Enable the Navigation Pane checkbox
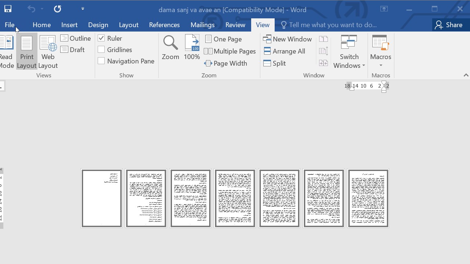This screenshot has width=470, height=264. coord(101,61)
